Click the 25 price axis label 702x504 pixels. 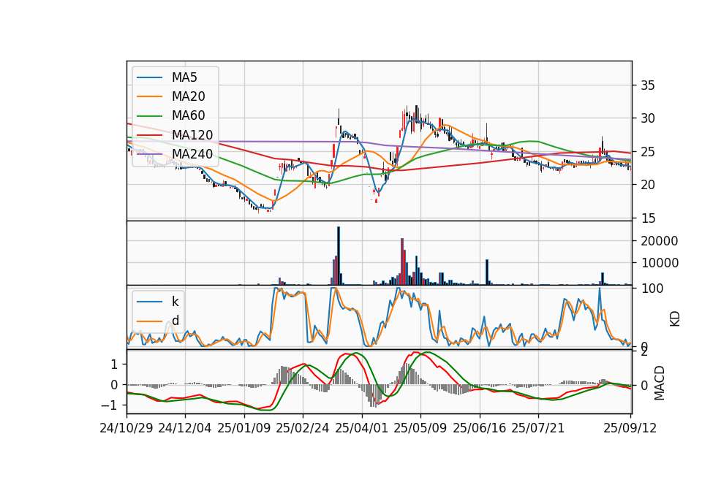coord(648,152)
